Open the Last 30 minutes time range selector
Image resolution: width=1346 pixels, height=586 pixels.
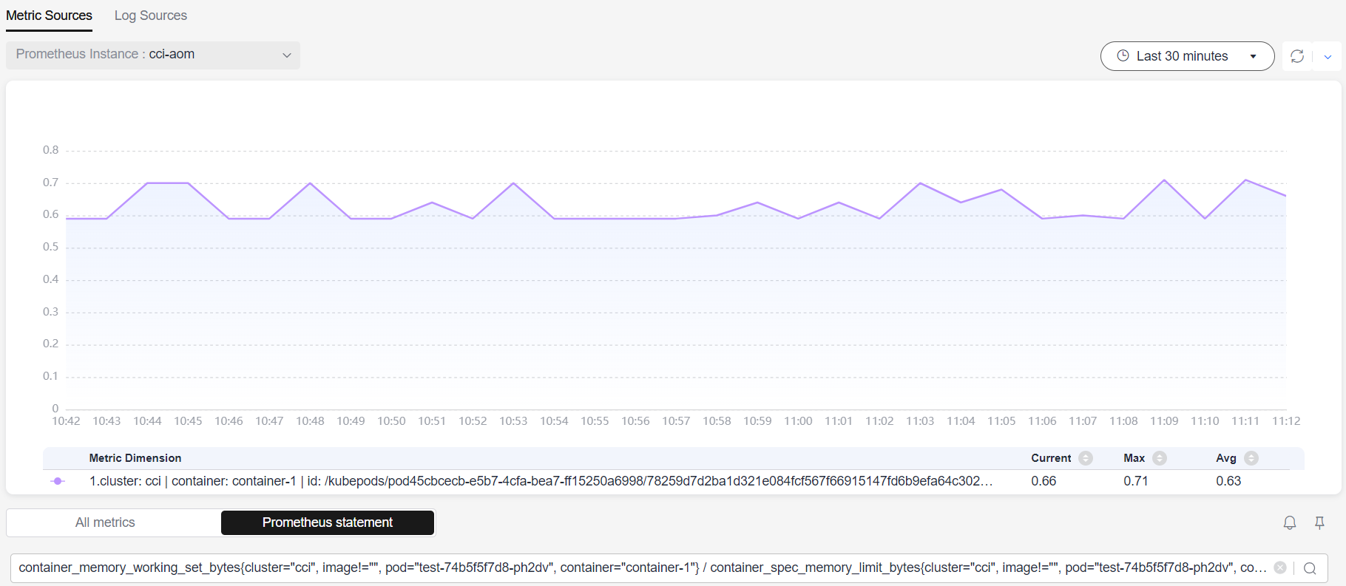[x=1187, y=56]
